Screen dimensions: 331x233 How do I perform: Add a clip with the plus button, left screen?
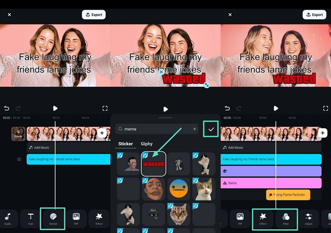coord(102,133)
